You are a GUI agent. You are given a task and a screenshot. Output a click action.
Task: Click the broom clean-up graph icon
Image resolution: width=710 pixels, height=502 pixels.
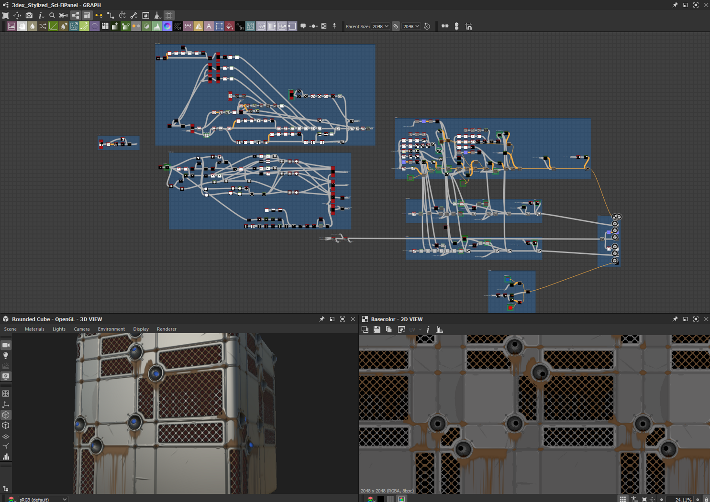coord(157,15)
